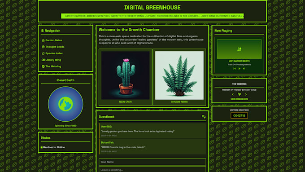The width and height of the screenshot is (305, 172).
Task: Skip to next track
Action: (244, 69)
